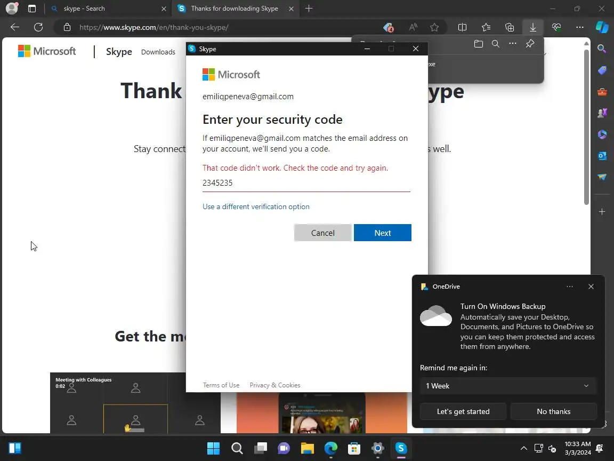Open Use a different verification option link
Screen dimensions: 614x461
click(x=256, y=206)
